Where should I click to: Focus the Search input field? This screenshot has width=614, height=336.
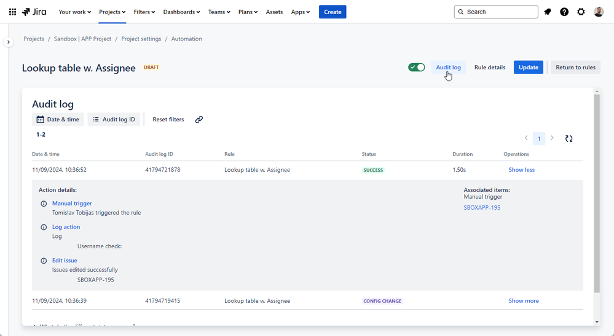(496, 12)
